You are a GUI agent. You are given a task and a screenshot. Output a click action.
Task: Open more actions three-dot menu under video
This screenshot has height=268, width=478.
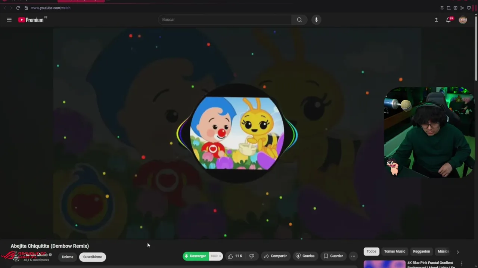tap(353, 256)
